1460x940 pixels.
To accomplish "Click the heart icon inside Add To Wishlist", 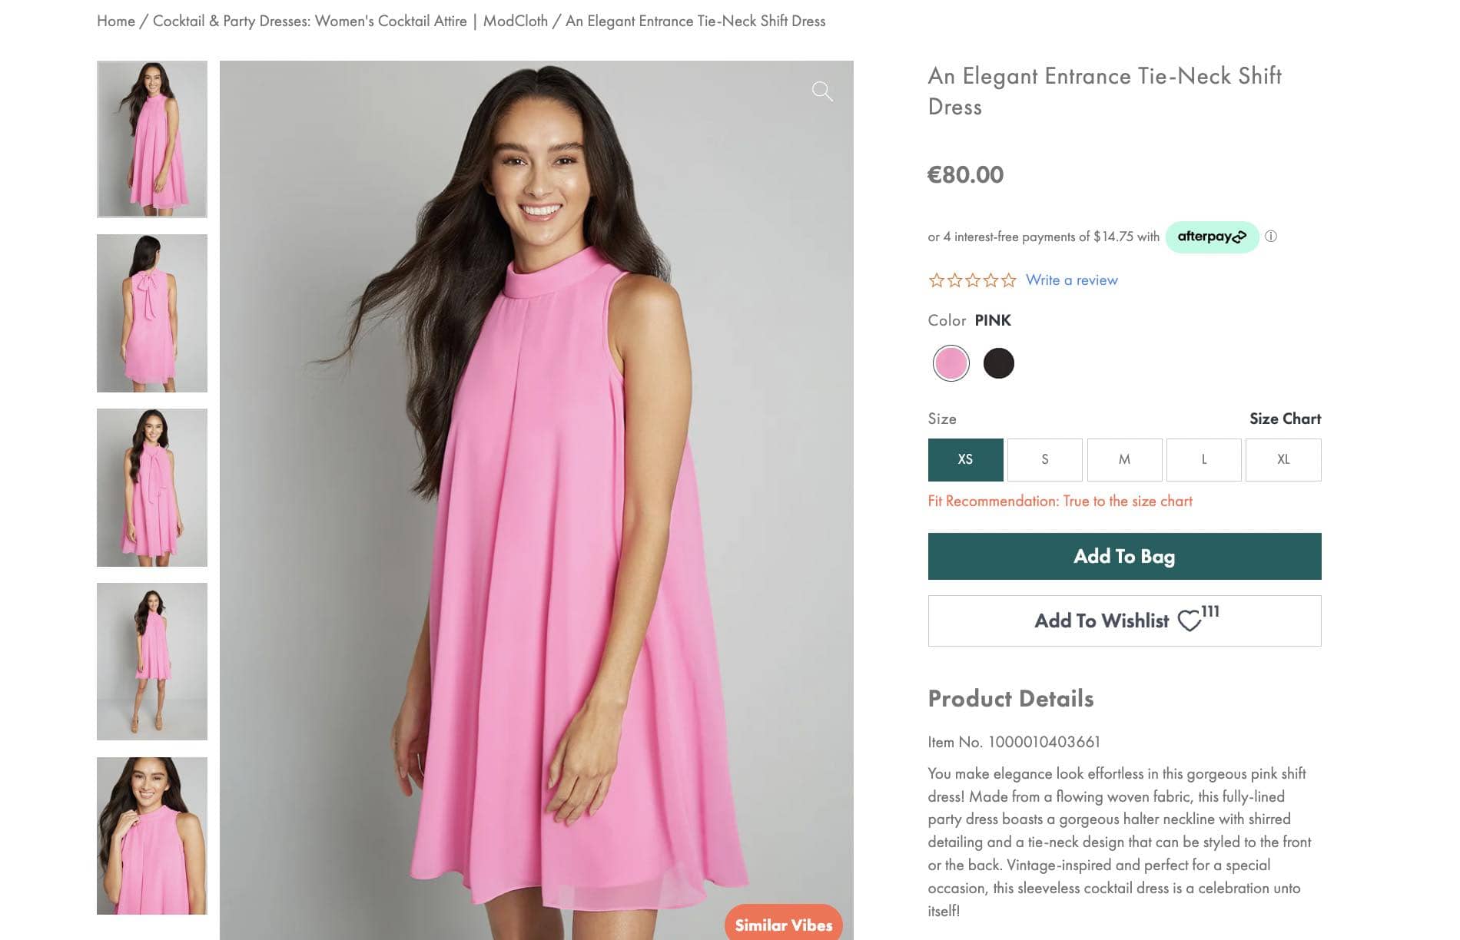I will tap(1190, 619).
